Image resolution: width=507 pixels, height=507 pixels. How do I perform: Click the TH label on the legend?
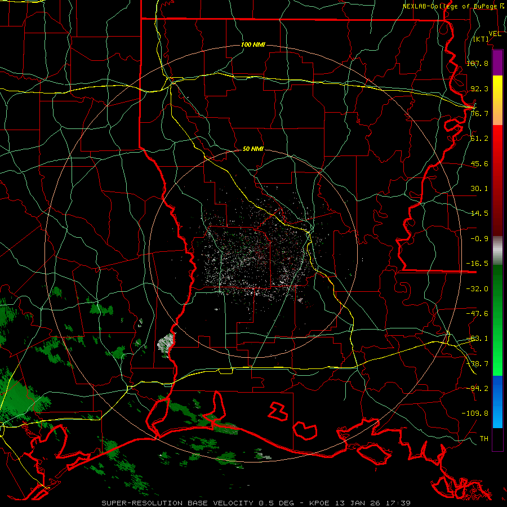(x=484, y=439)
